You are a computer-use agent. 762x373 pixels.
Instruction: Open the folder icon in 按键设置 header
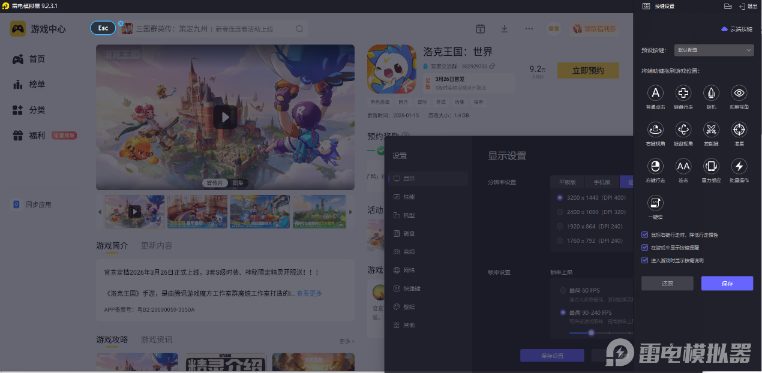[x=728, y=6]
